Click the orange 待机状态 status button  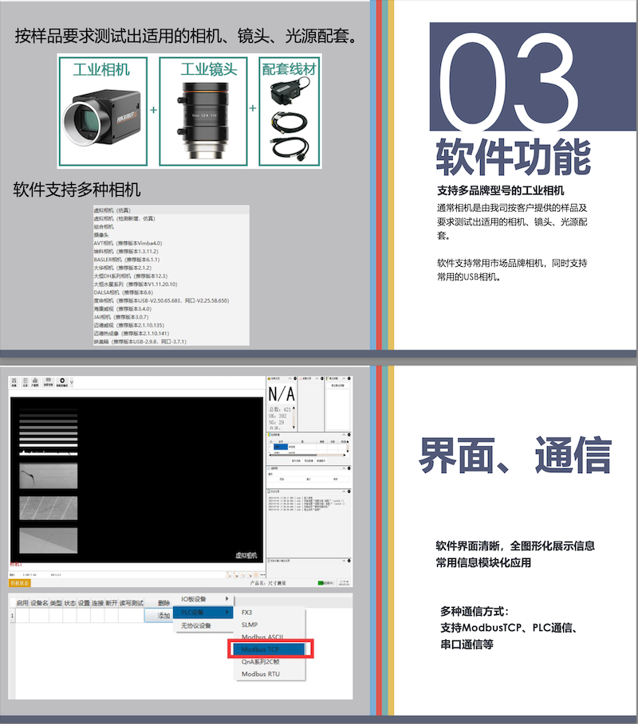pyautogui.click(x=19, y=583)
